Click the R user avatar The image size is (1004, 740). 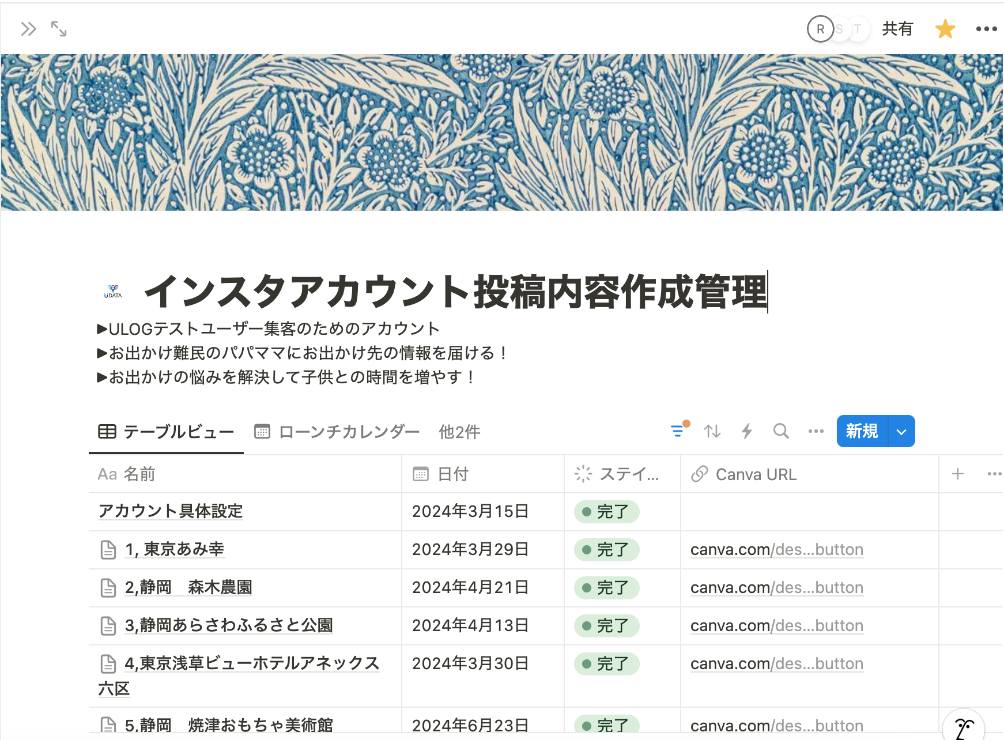tap(820, 29)
